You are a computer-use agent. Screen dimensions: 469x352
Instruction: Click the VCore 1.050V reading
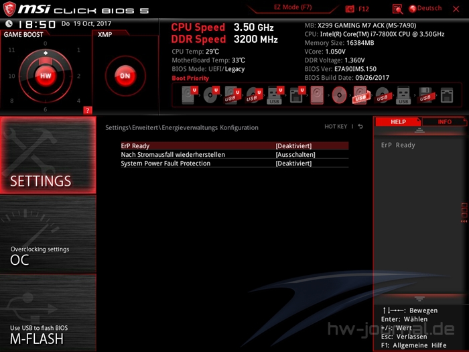pos(325,52)
